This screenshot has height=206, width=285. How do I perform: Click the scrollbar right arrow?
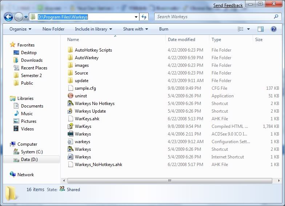(x=279, y=181)
